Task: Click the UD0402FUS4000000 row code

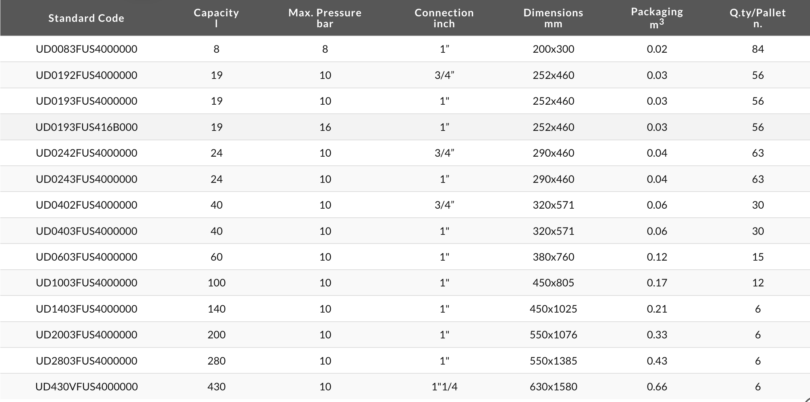Action: coord(86,205)
